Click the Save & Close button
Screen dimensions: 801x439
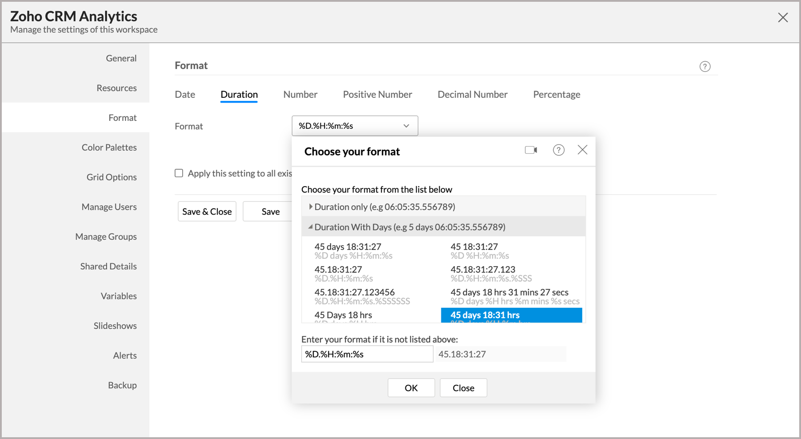point(207,212)
